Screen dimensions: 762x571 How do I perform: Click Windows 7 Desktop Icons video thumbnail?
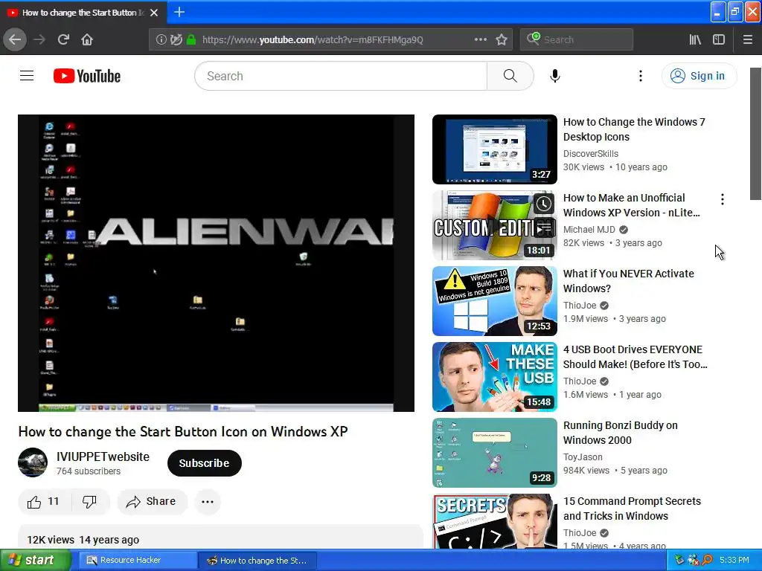click(x=495, y=149)
